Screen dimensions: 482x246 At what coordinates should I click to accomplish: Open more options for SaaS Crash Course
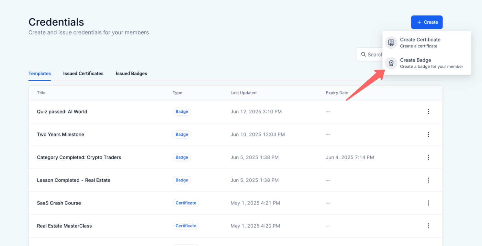pyautogui.click(x=428, y=203)
